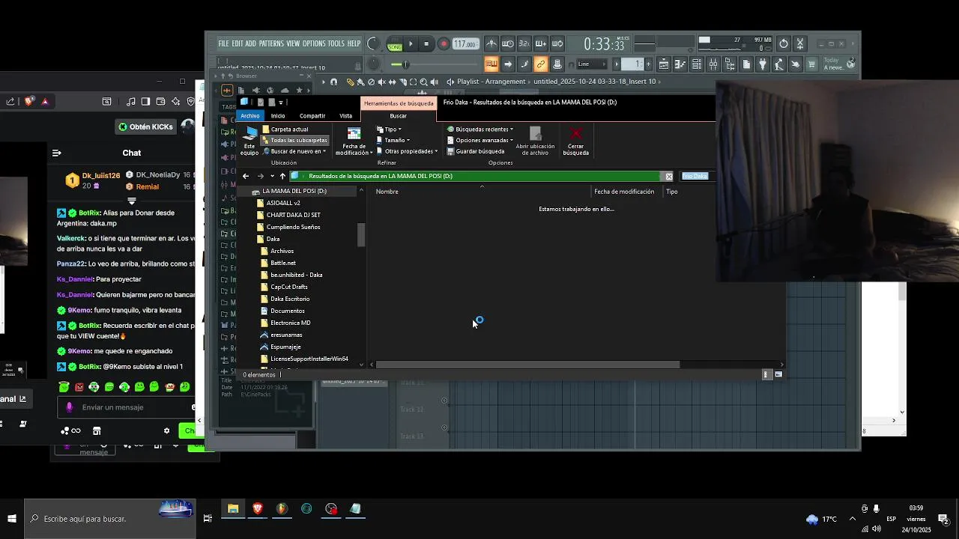Select the Buscar ribbon tab
Image resolution: width=959 pixels, height=539 pixels.
pyautogui.click(x=399, y=116)
